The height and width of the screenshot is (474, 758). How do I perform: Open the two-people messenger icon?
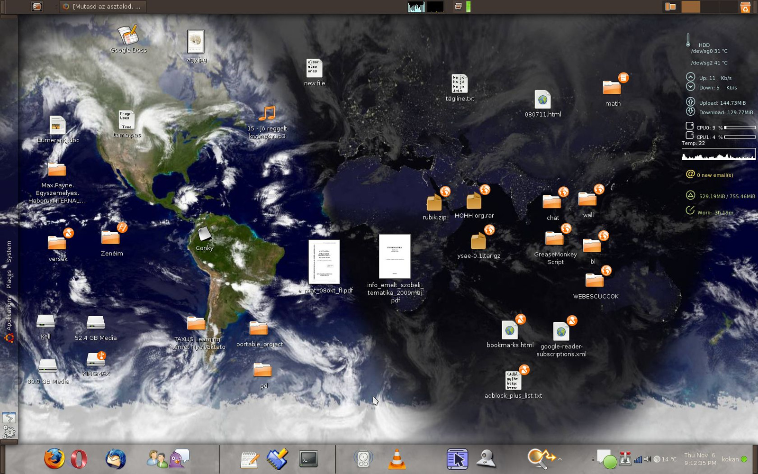tap(157, 459)
